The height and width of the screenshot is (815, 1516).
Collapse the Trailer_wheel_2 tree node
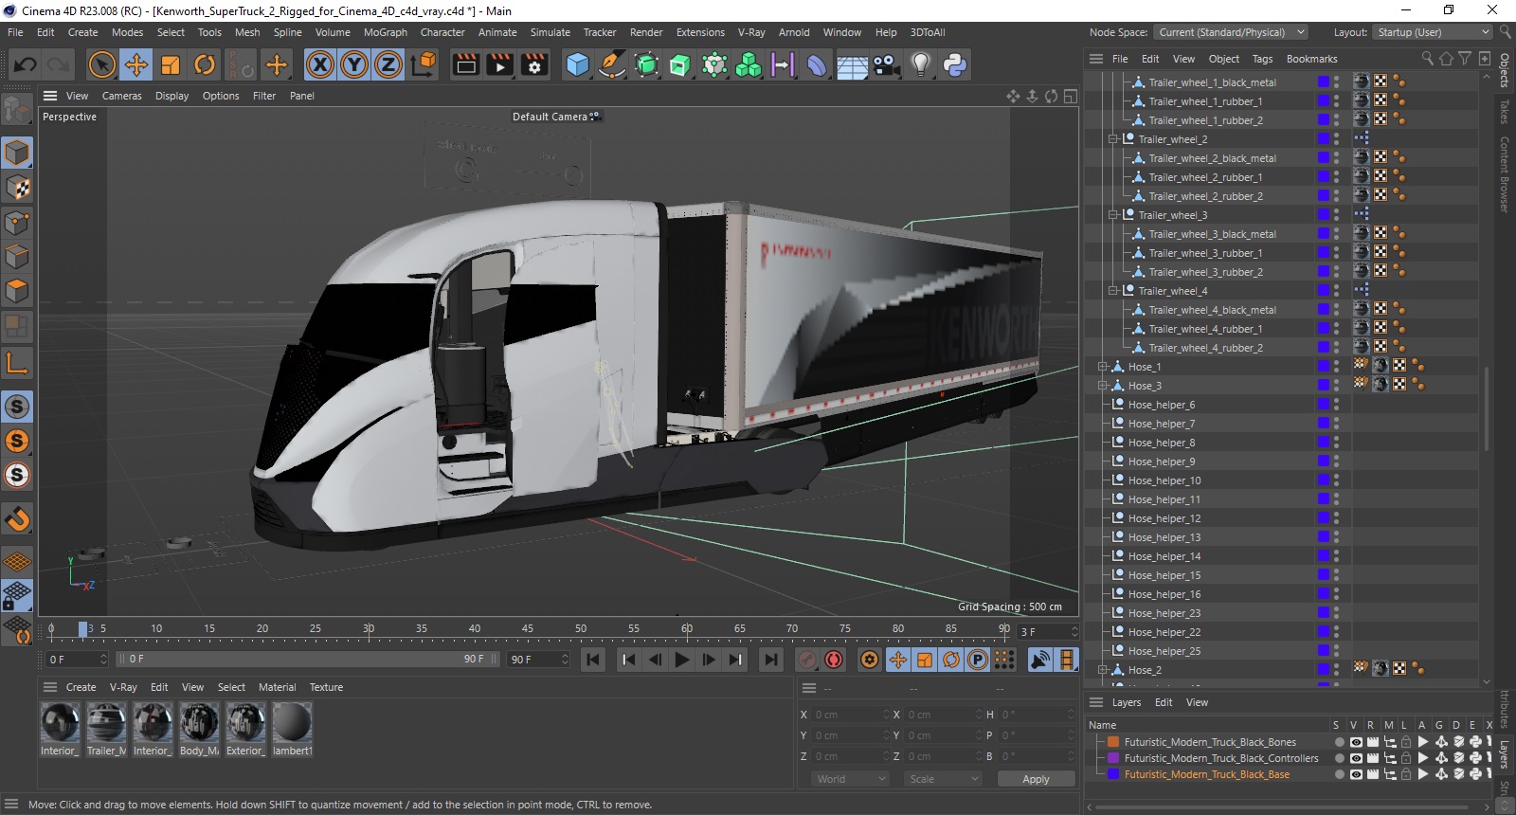pyautogui.click(x=1113, y=139)
